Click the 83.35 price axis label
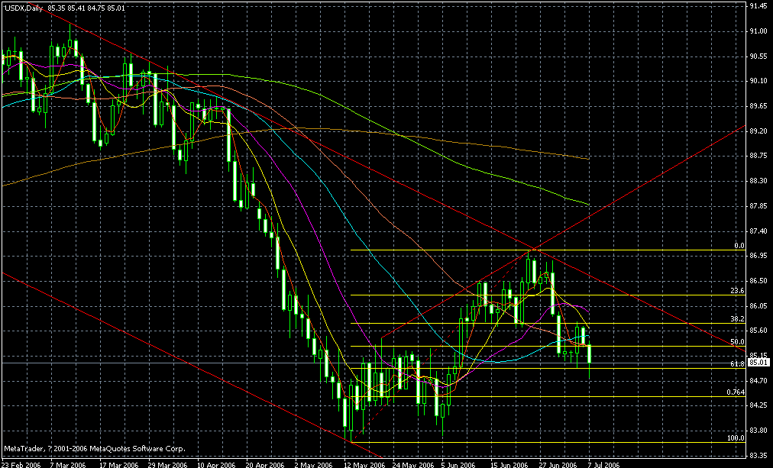The height and width of the screenshot is (468, 773). coord(758,456)
